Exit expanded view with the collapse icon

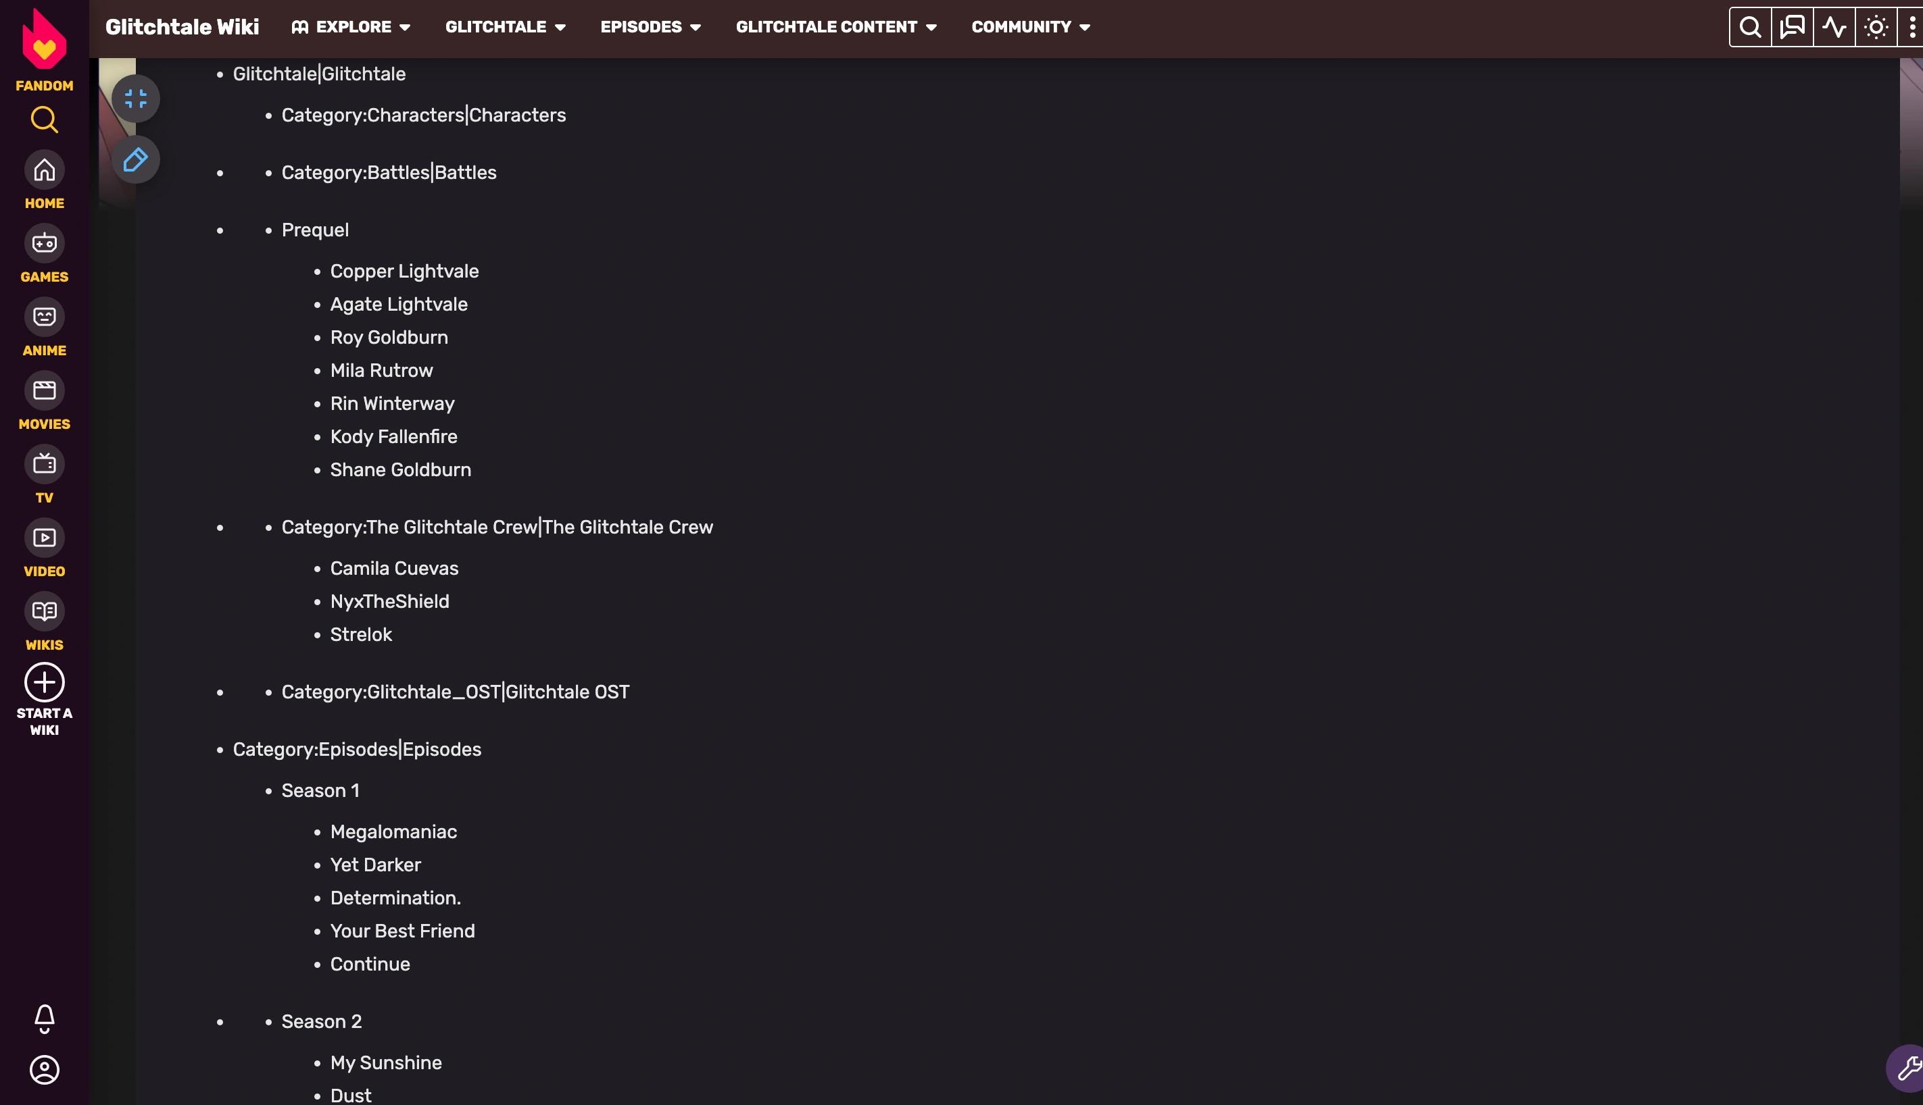pos(137,97)
